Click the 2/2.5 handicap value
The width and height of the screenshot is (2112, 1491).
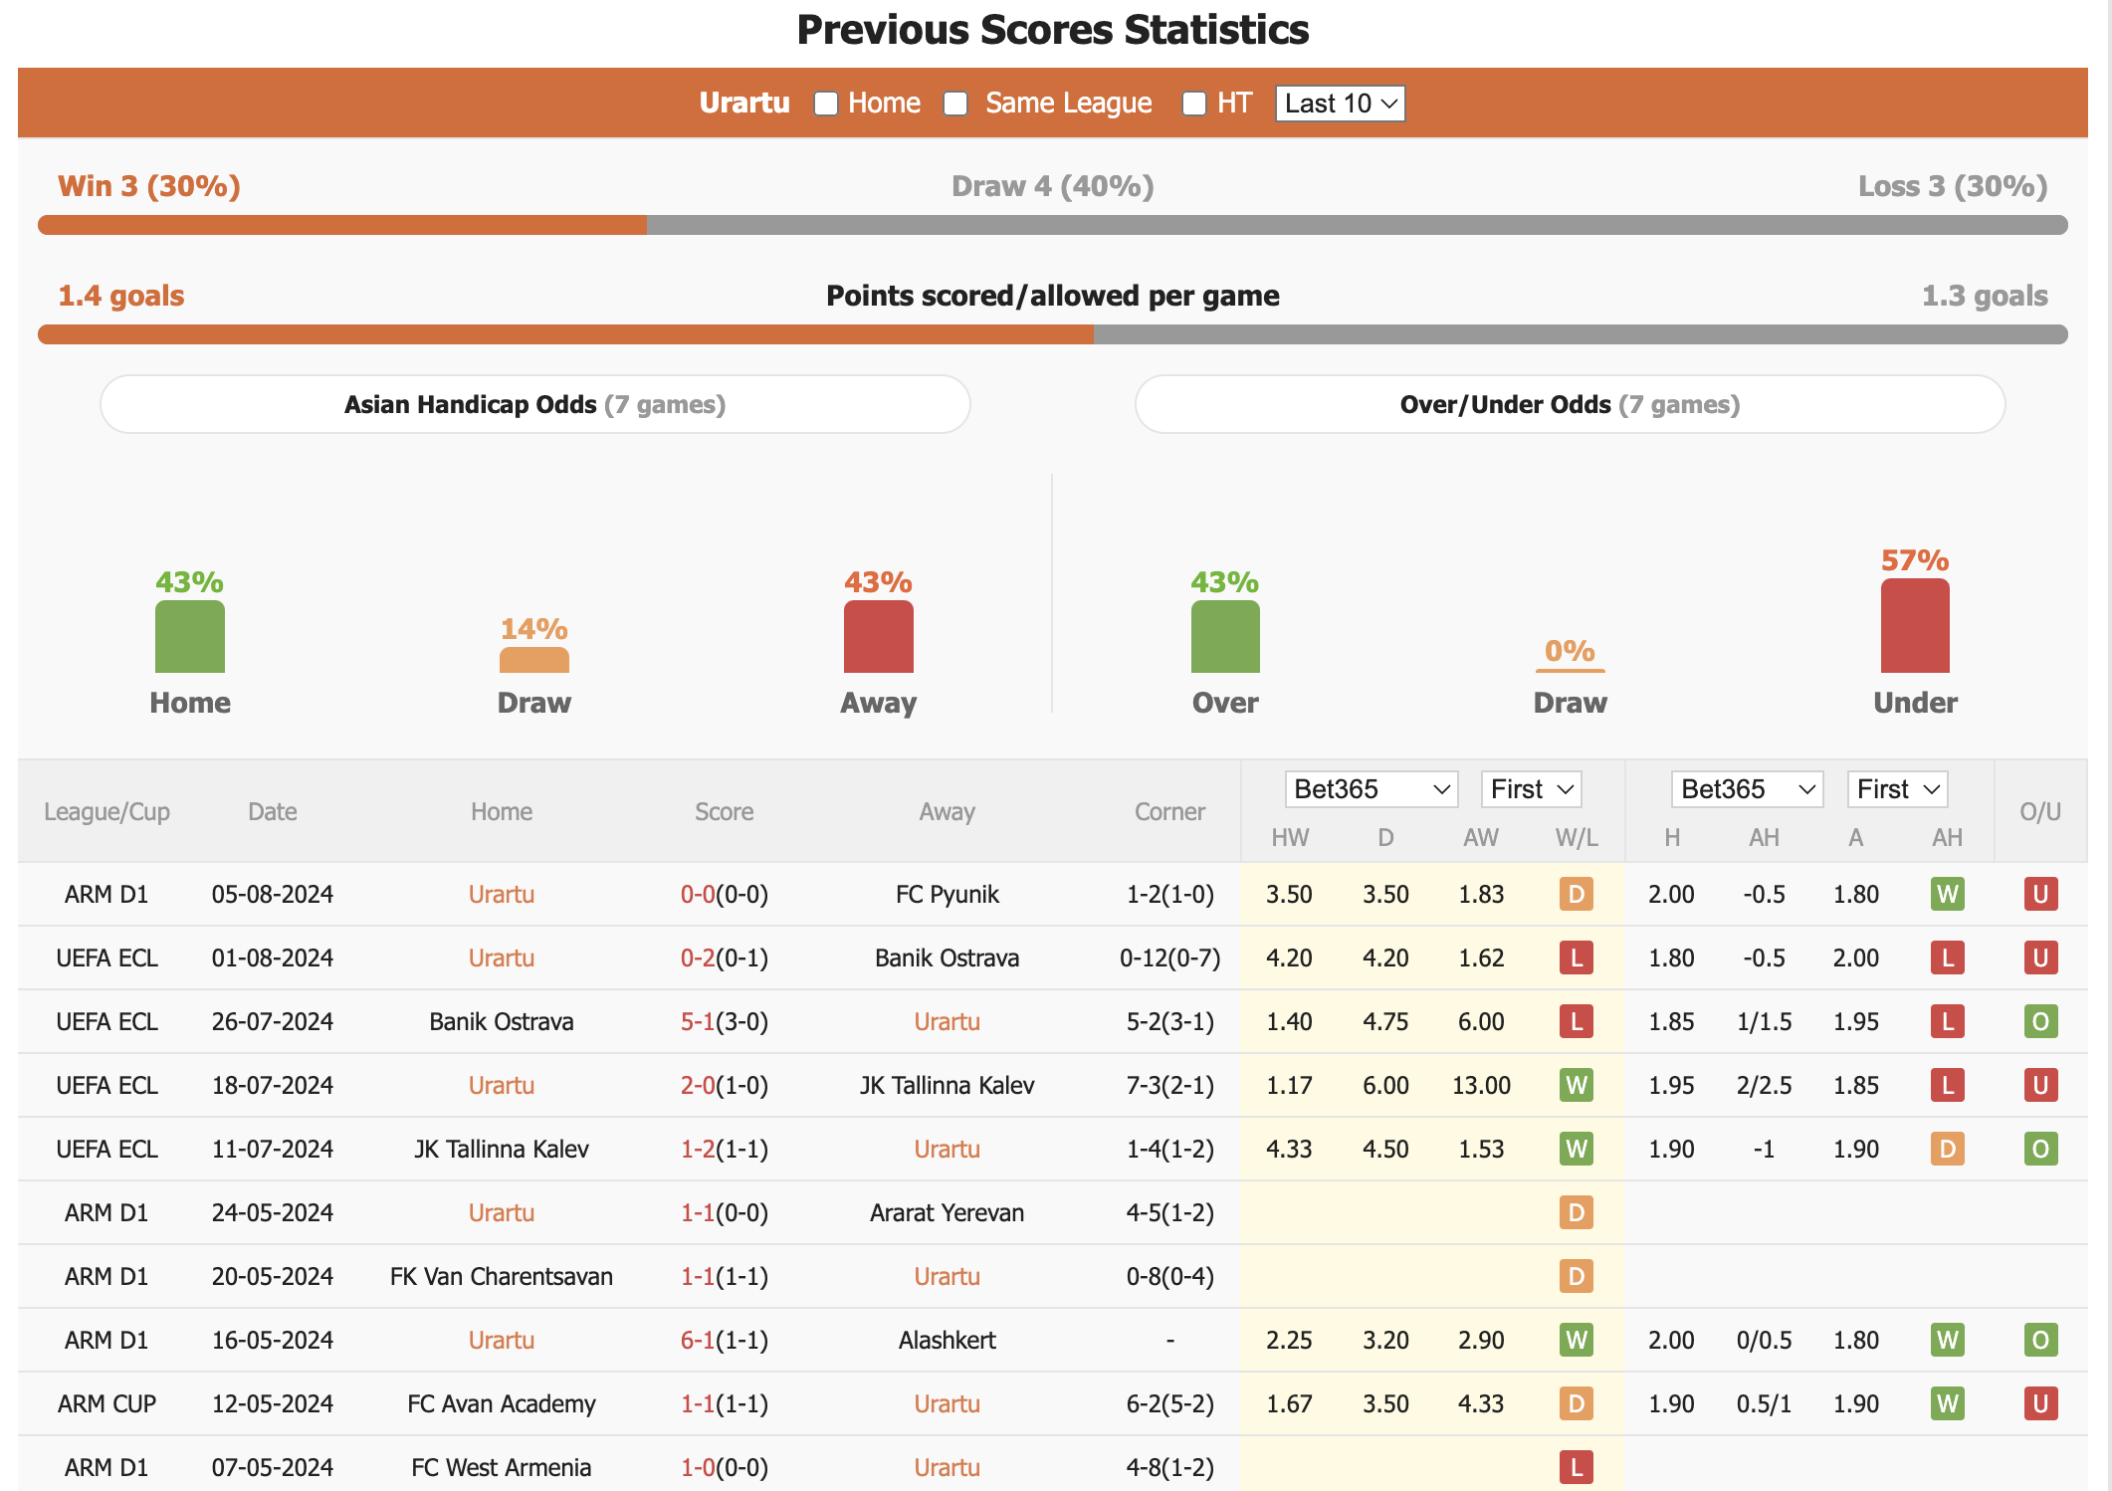pyautogui.click(x=1764, y=1085)
